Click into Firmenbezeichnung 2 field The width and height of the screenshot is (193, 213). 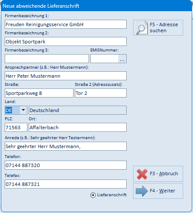(65, 42)
